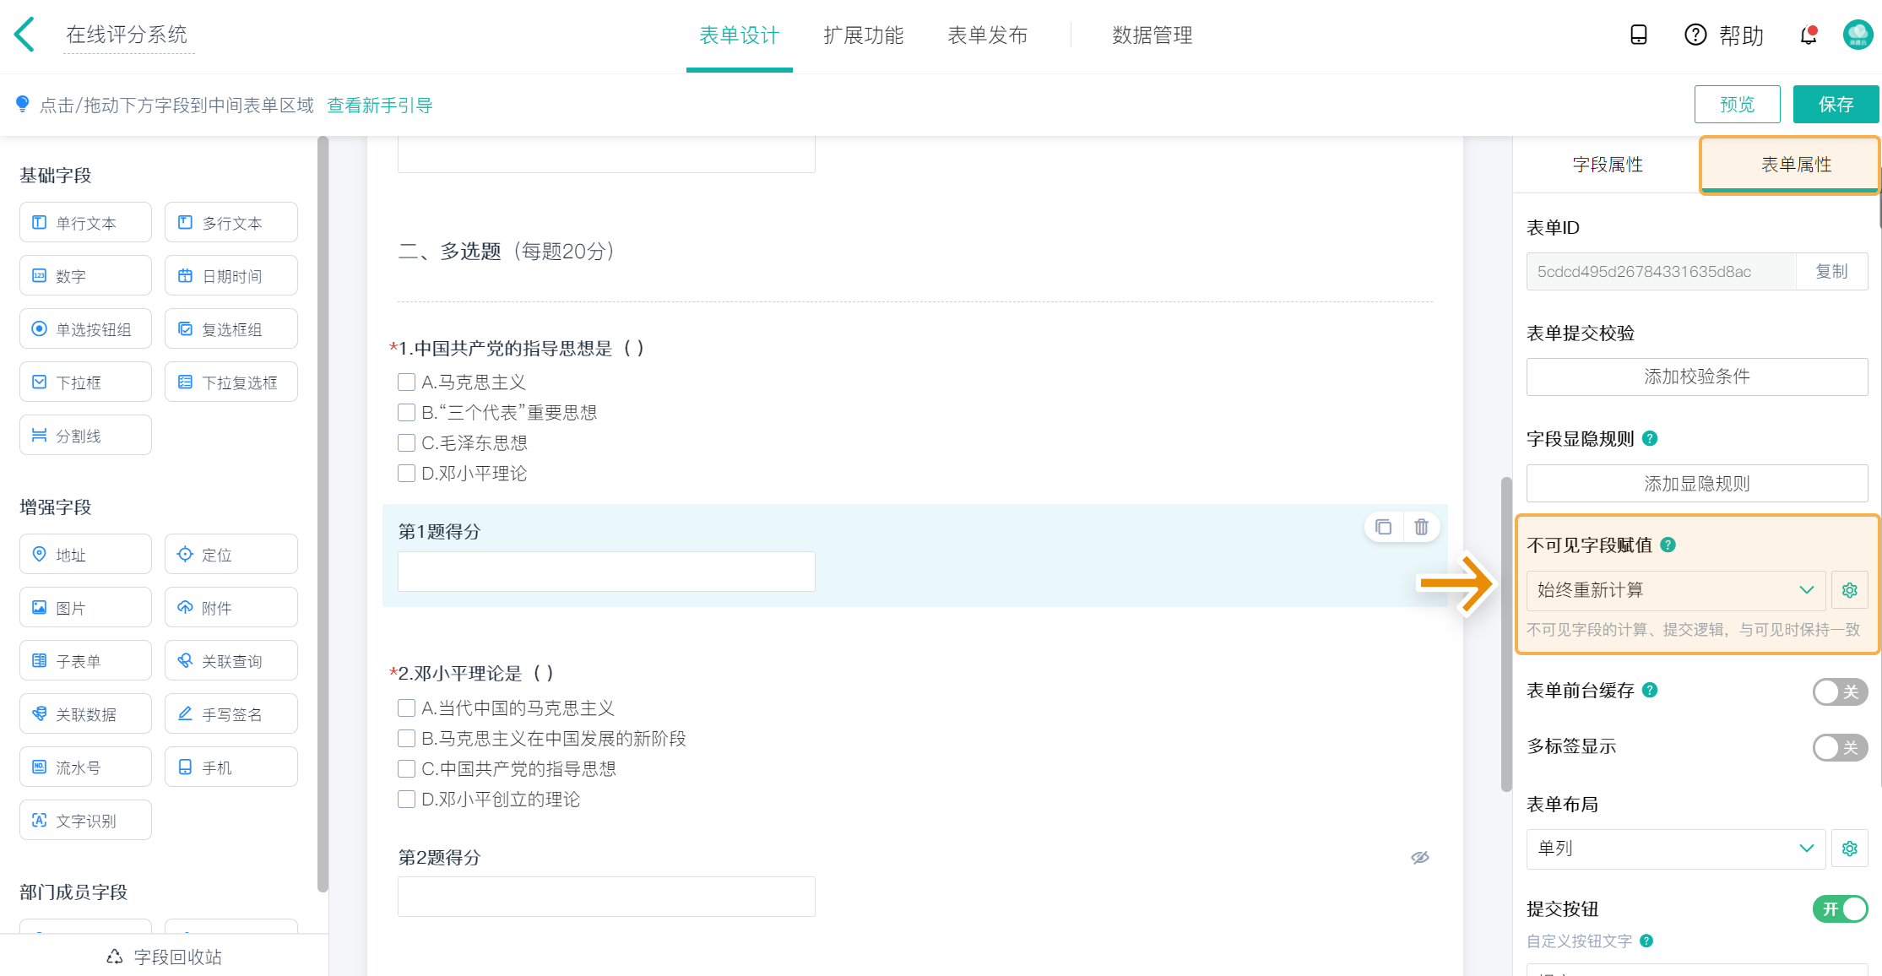Screen dimensions: 1882x976
Task: Open gear settings beside 始终重新计算
Action: pyautogui.click(x=1849, y=590)
